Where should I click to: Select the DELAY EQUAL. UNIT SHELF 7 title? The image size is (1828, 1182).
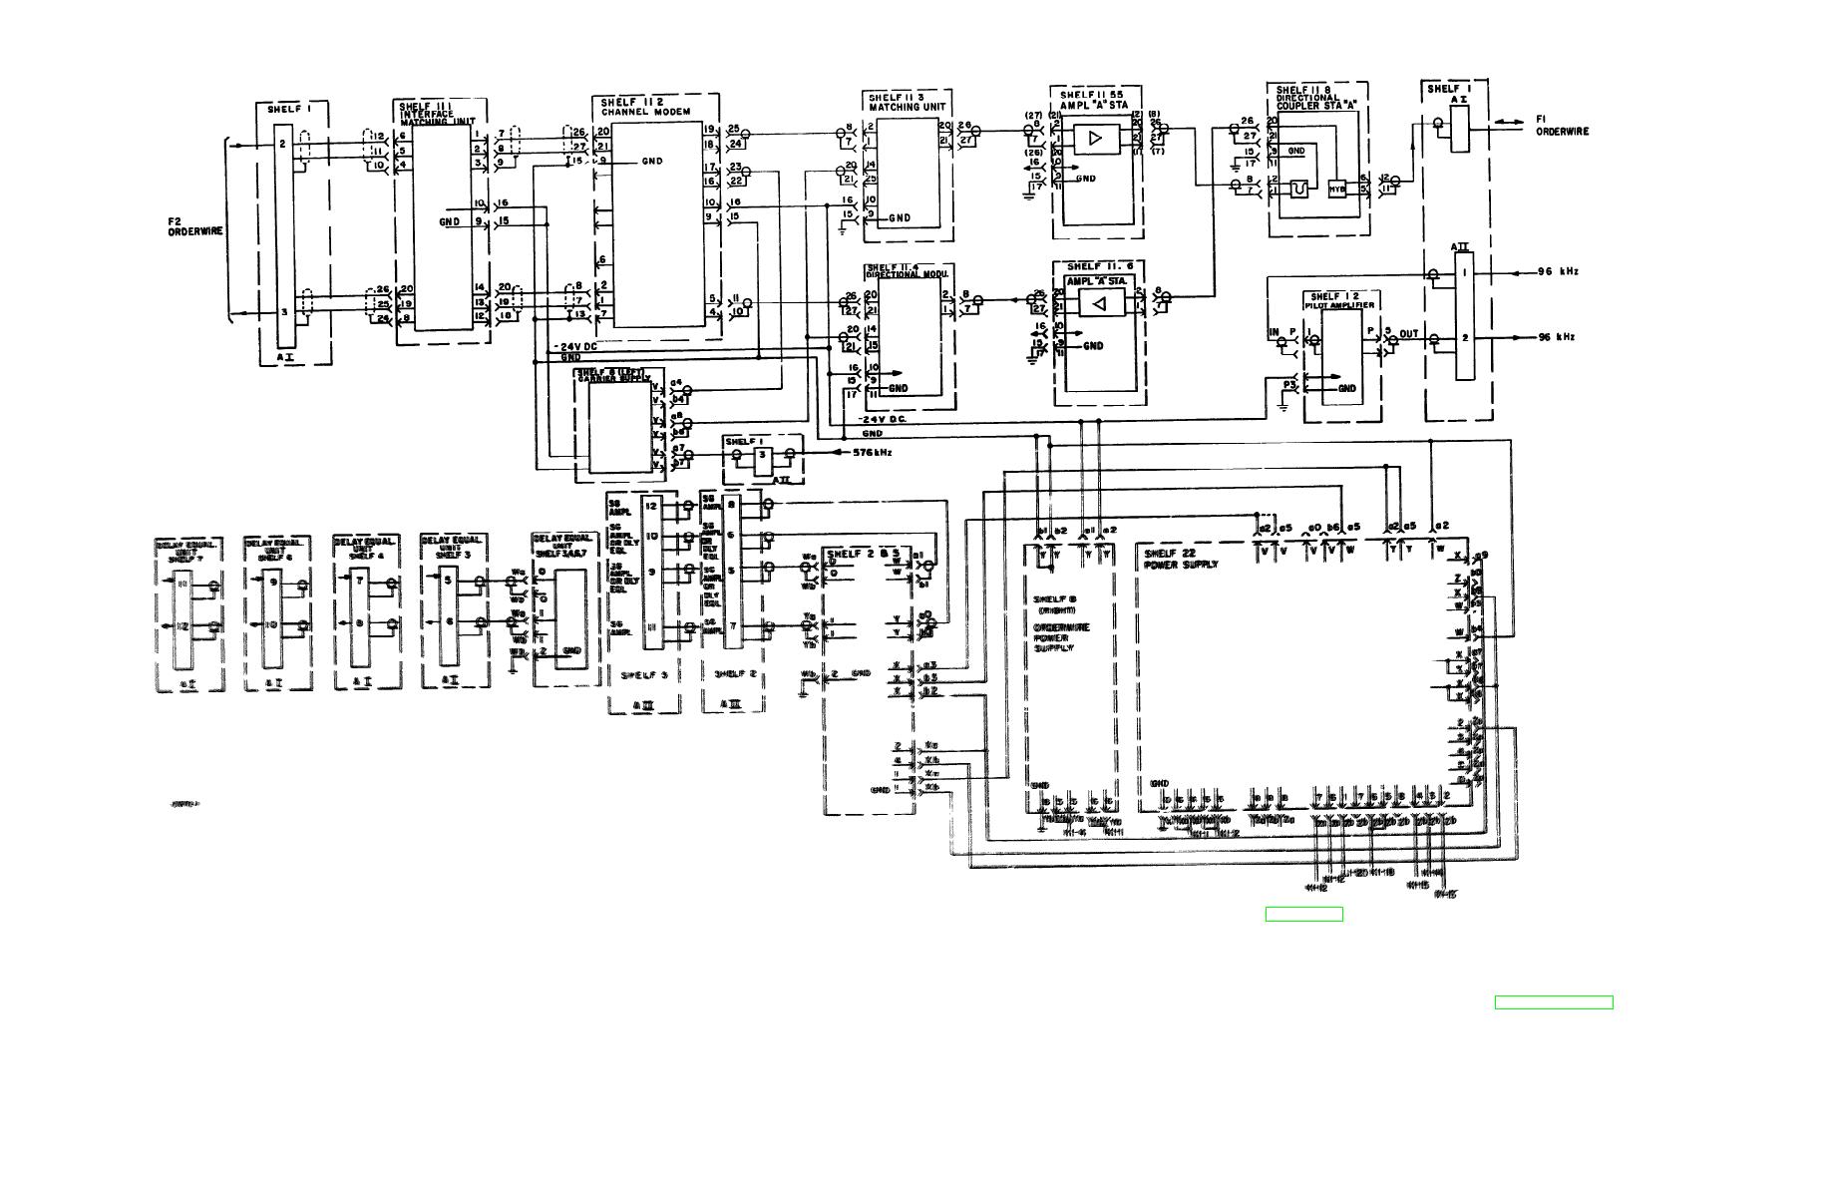[185, 551]
